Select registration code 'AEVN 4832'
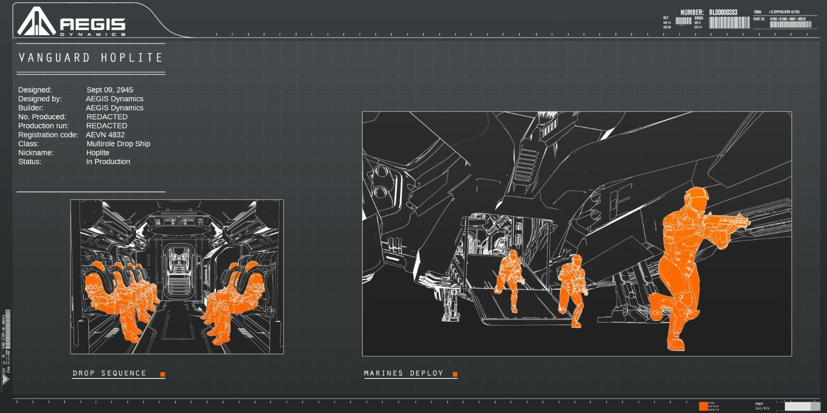This screenshot has width=827, height=413. point(105,134)
